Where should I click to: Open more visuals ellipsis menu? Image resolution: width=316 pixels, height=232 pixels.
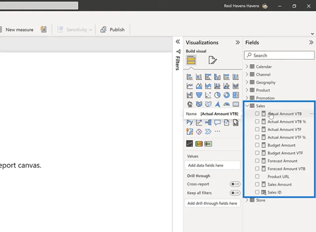point(217,132)
